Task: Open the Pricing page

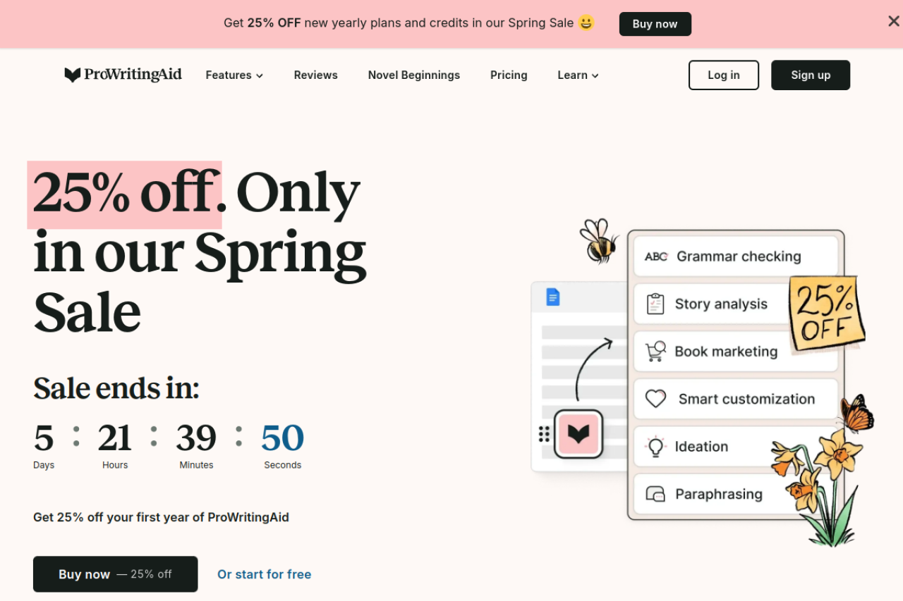Action: click(x=509, y=75)
